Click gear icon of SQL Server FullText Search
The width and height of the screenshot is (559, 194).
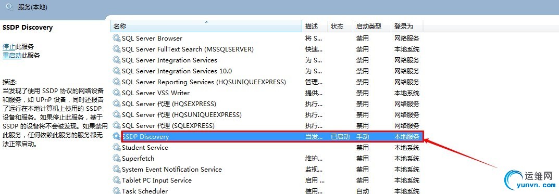pyautogui.click(x=117, y=49)
